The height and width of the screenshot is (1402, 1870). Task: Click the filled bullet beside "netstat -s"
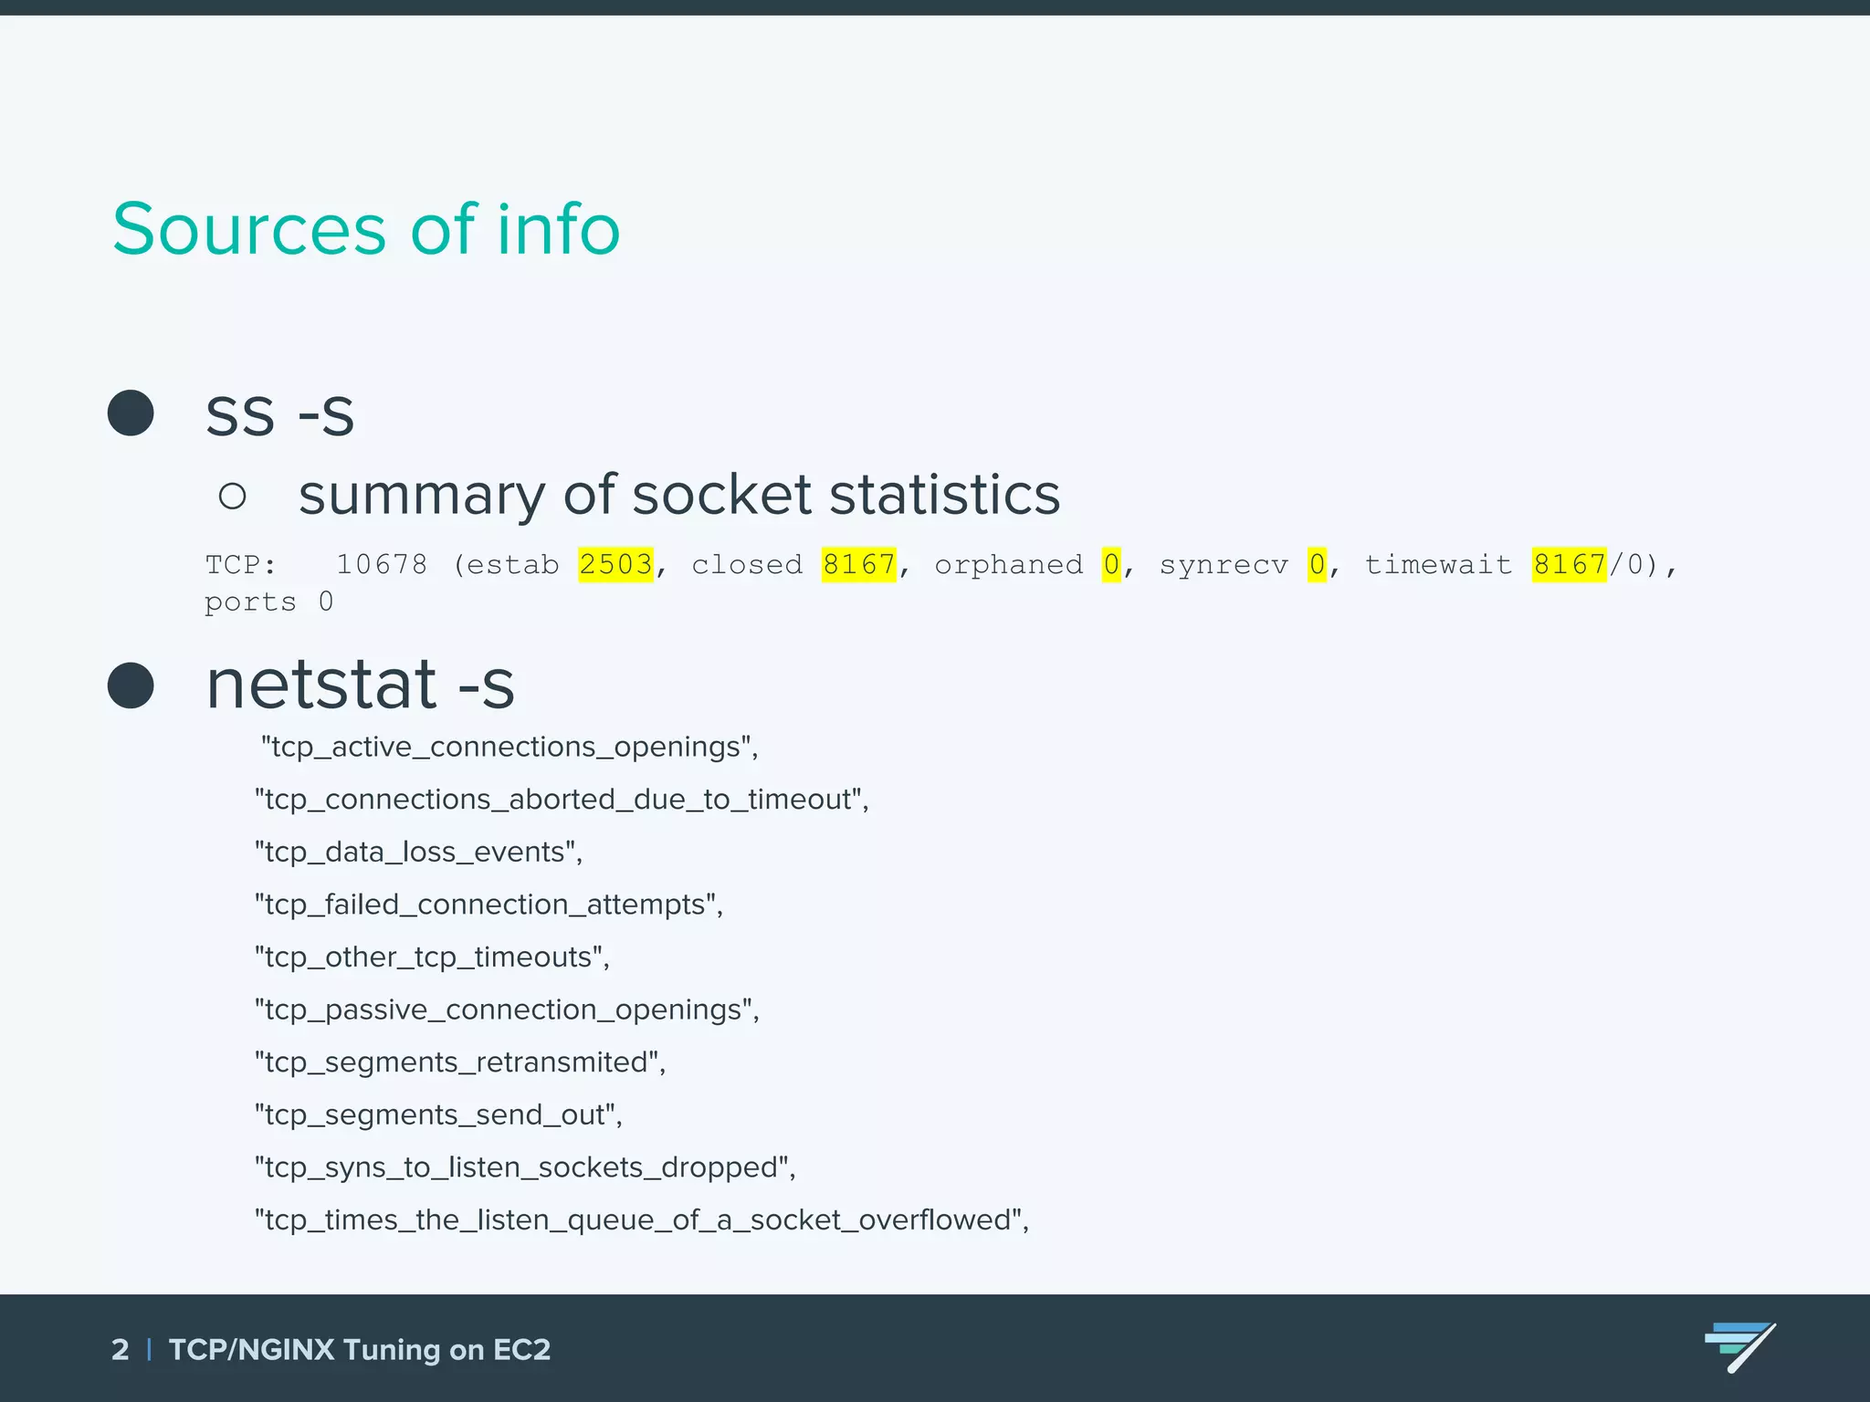coord(131,685)
